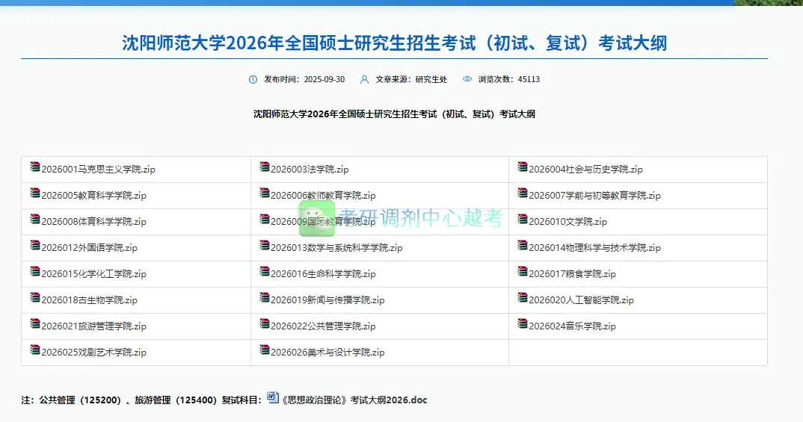The height and width of the screenshot is (422, 803).
Task: Open 2026022公共管理学院.zip link
Action: (x=323, y=326)
